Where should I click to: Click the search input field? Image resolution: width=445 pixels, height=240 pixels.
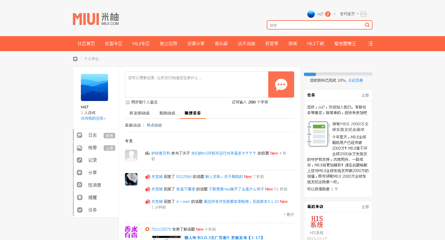315,25
